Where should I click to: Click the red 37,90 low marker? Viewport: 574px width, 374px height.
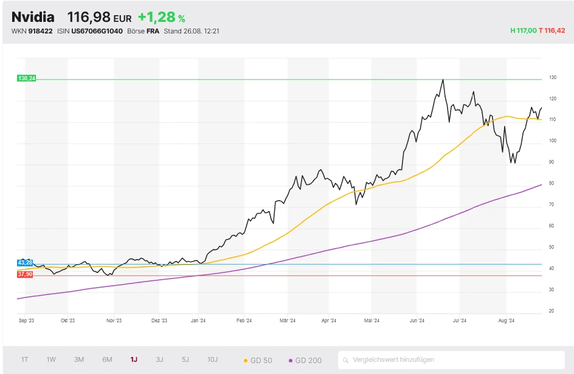click(26, 274)
